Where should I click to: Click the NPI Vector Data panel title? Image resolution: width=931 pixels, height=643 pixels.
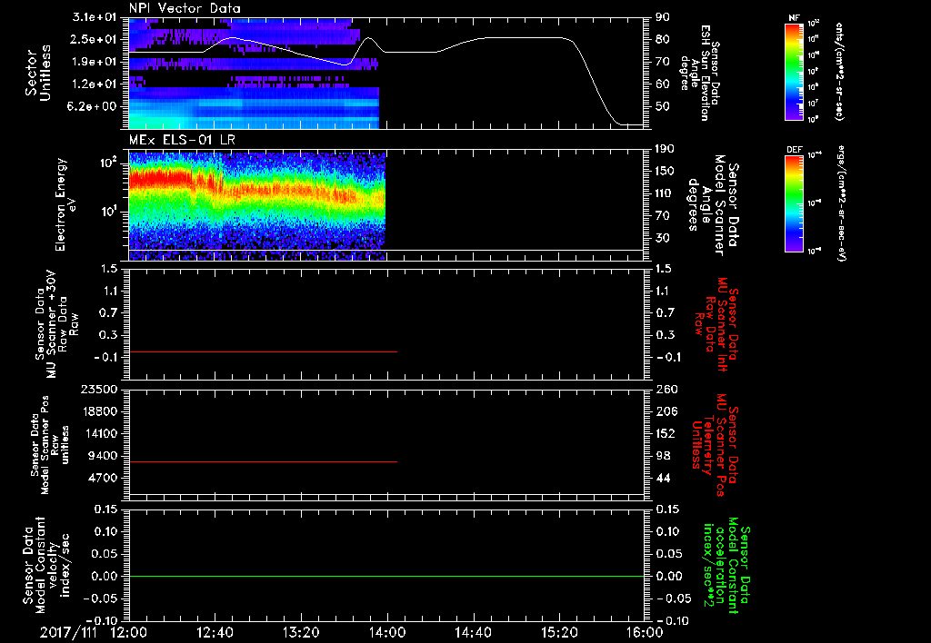pyautogui.click(x=185, y=8)
